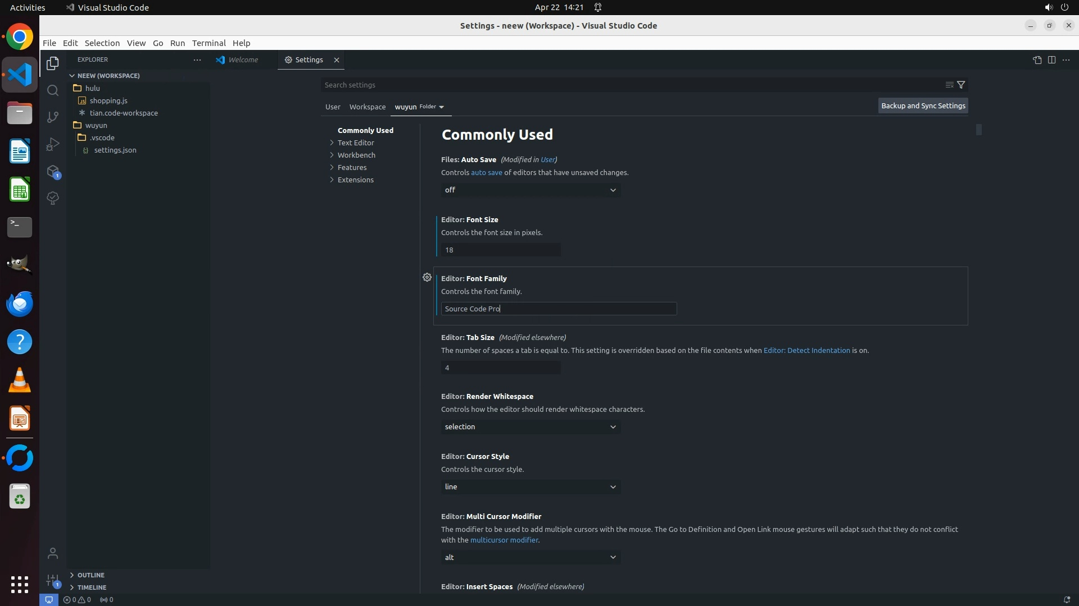Image resolution: width=1079 pixels, height=606 pixels.
Task: Click the gear icon beside Font Family
Action: point(427,277)
